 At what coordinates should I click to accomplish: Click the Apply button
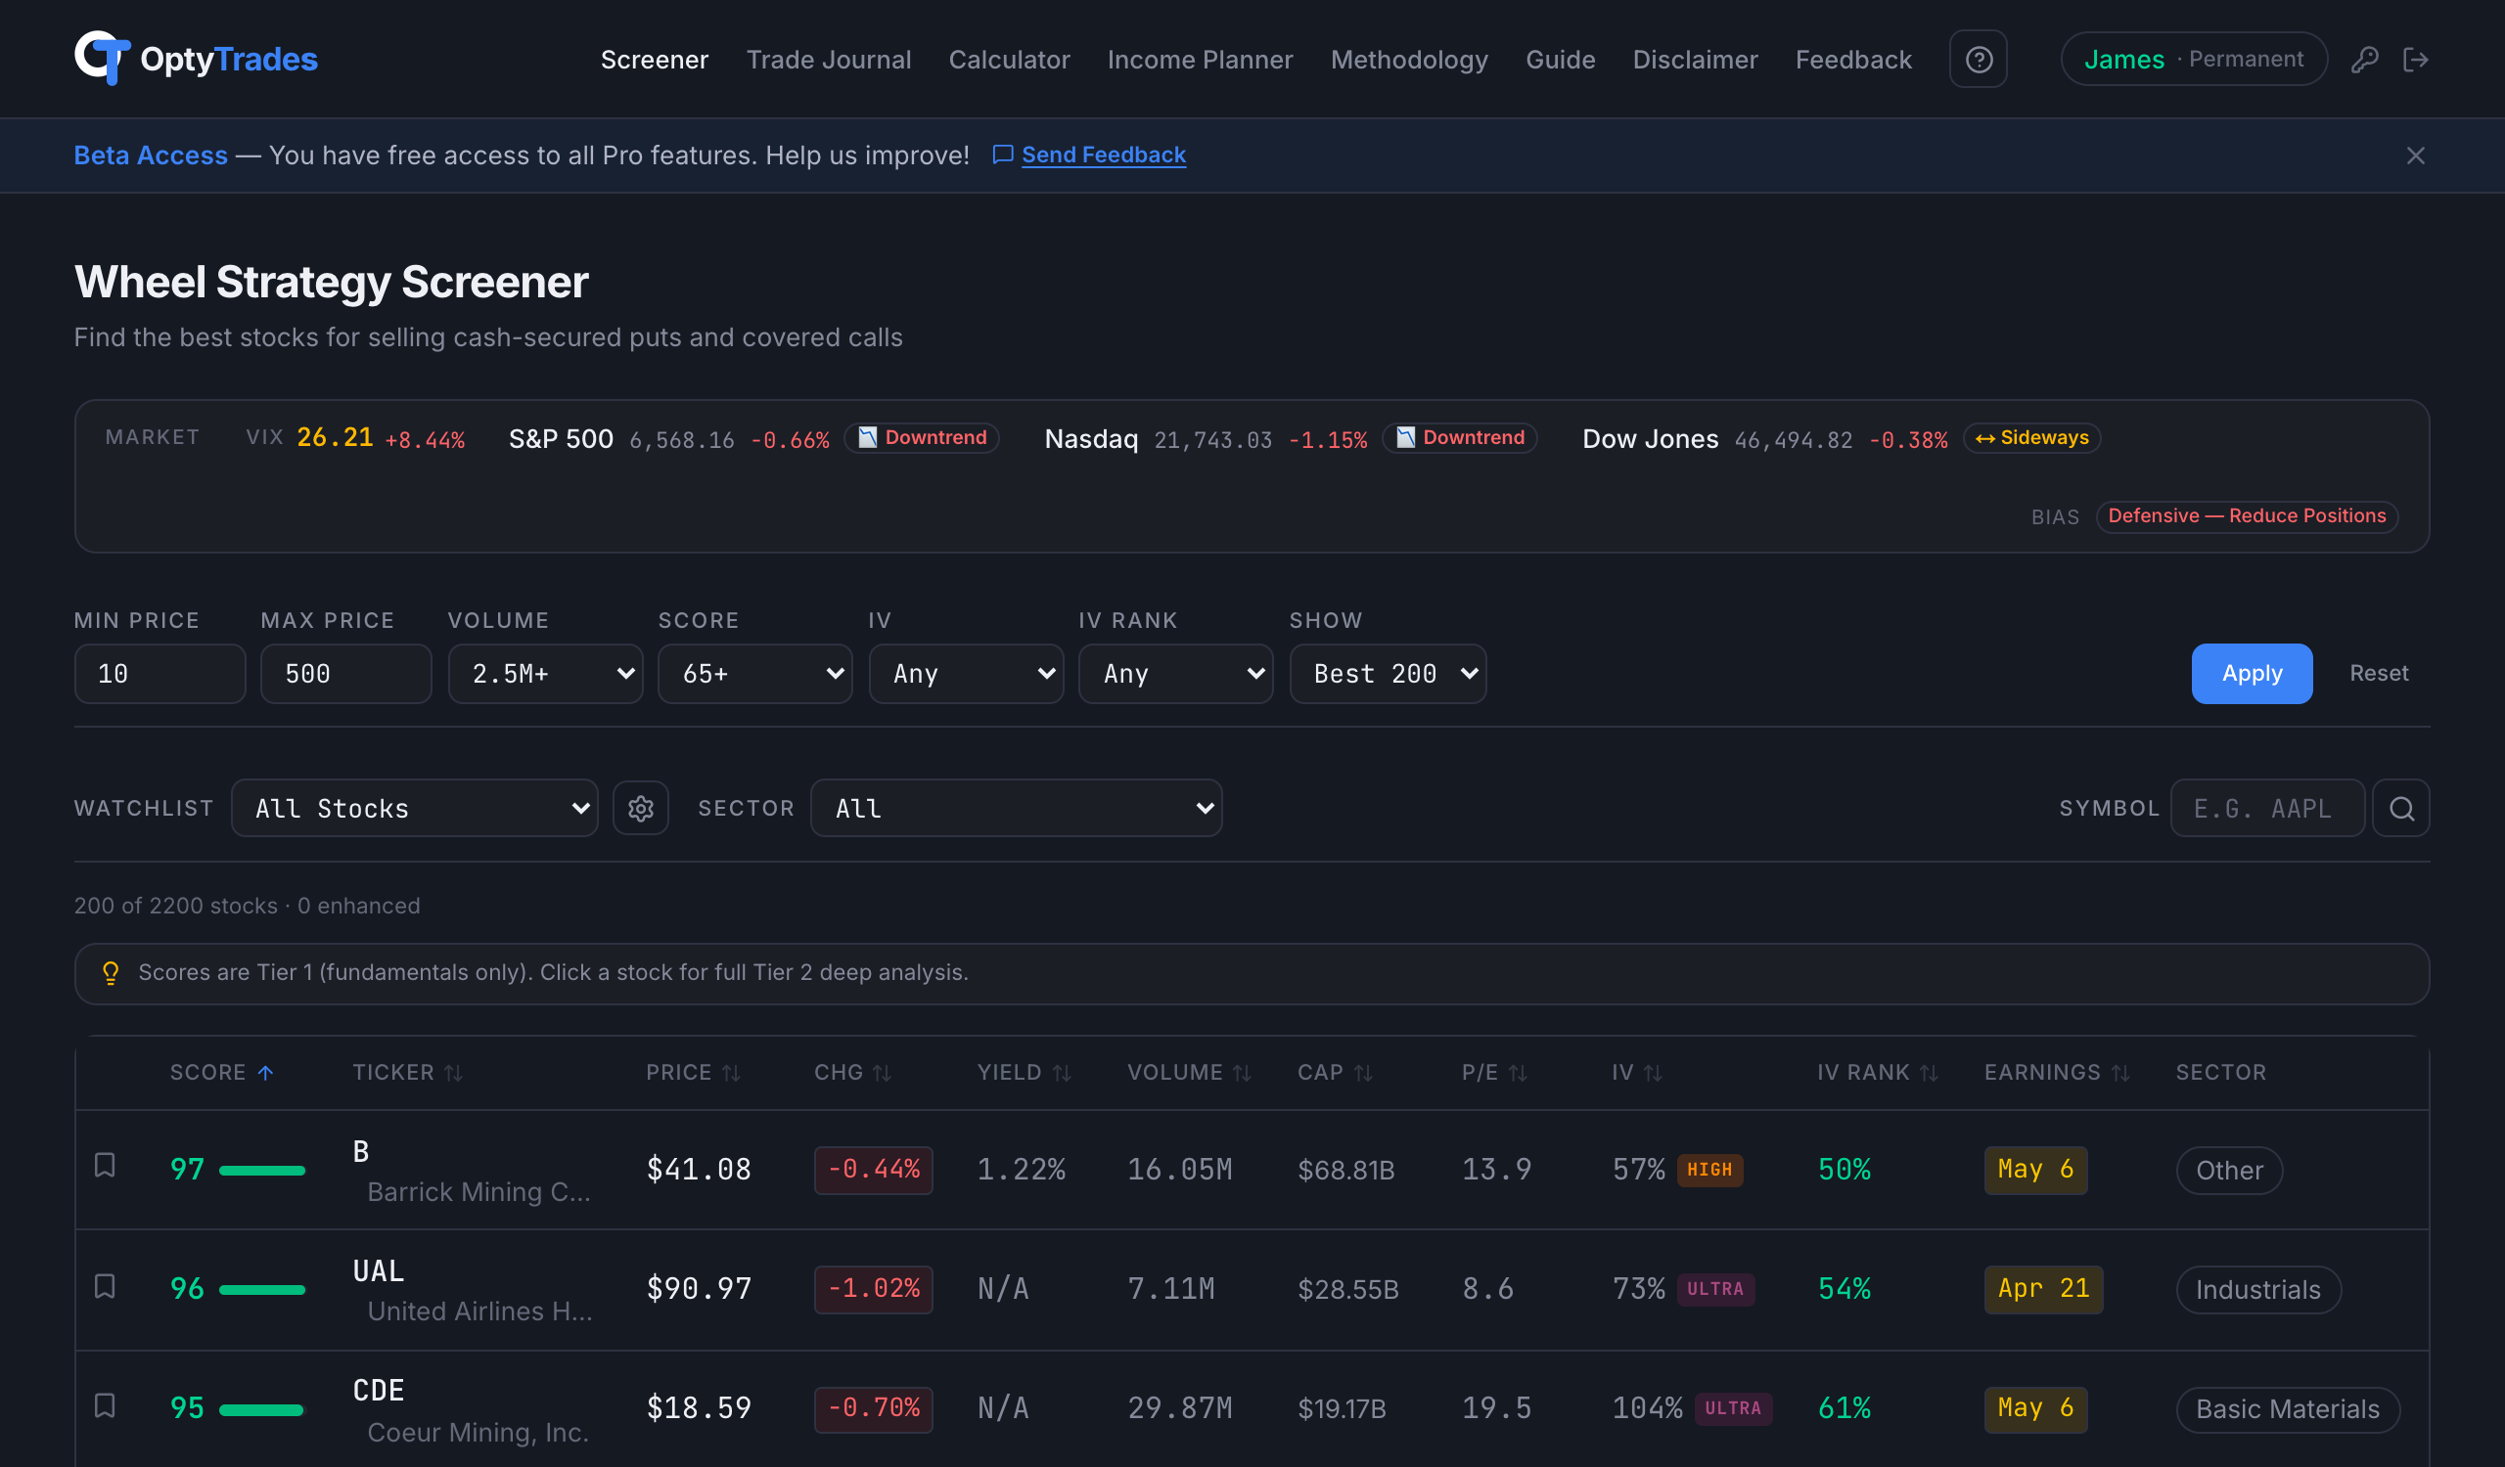point(2252,674)
